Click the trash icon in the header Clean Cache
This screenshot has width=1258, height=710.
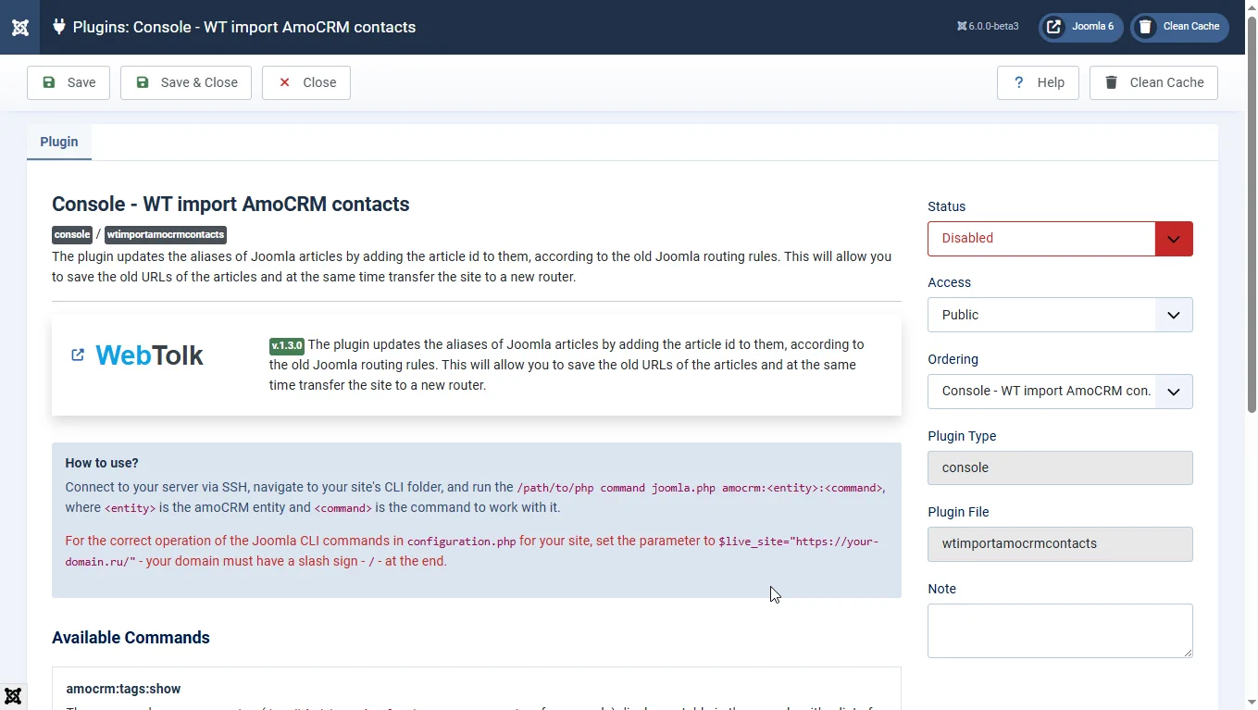1146,27
